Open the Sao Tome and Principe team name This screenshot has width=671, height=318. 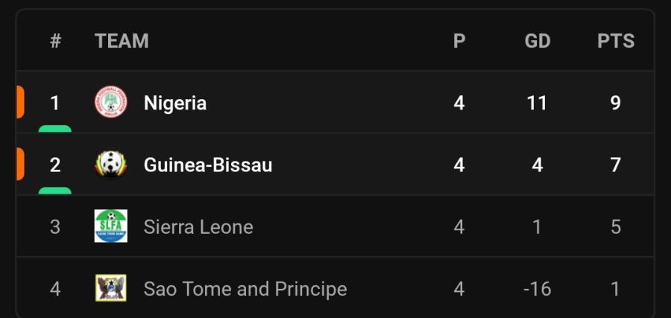tap(245, 289)
